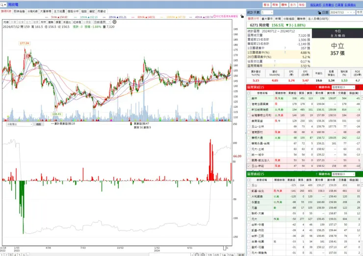Click the pink circle icon beside the MA legend note
The height and width of the screenshot is (256, 363).
(214, 17)
